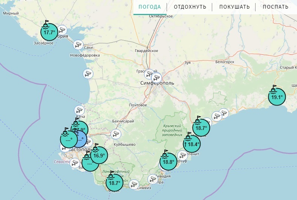Click the 18.7° marker near Форос
Screen dimensions: 297x200
113,183
